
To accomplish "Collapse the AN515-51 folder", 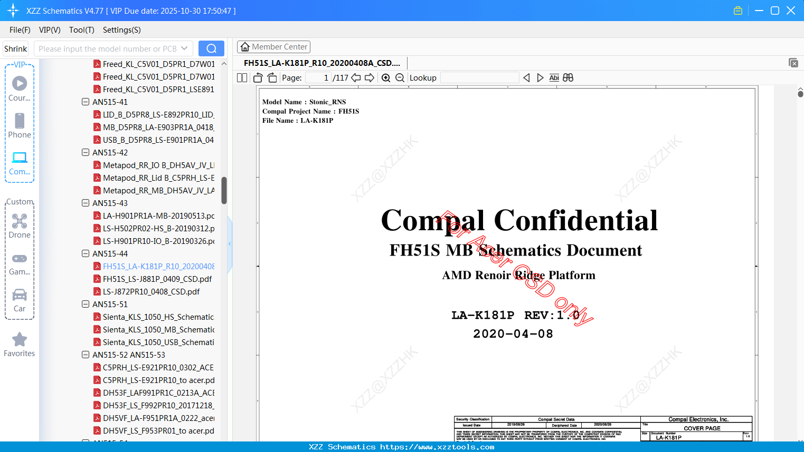I will 86,304.
